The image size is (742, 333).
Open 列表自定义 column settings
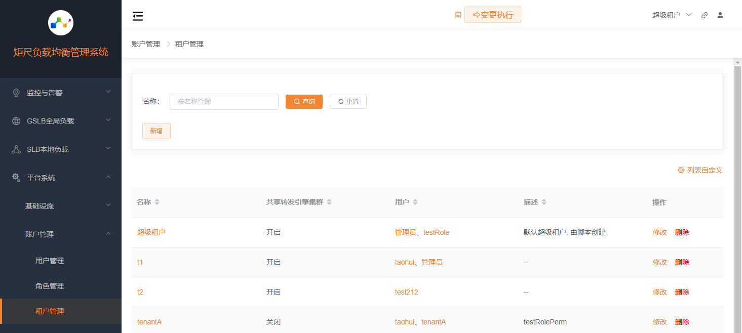coord(700,170)
